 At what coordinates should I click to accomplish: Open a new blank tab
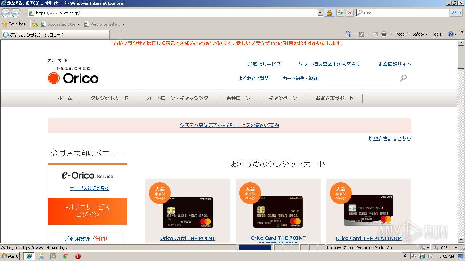pyautogui.click(x=116, y=35)
